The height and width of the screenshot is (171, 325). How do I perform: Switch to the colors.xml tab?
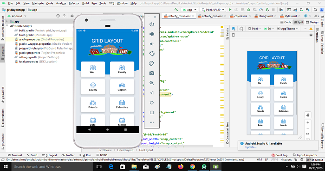click(239, 16)
